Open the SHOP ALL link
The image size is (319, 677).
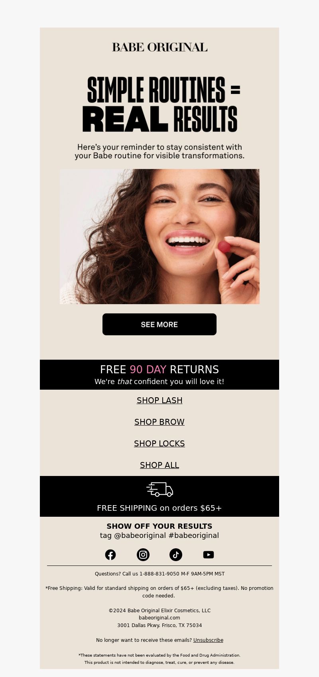coord(159,465)
